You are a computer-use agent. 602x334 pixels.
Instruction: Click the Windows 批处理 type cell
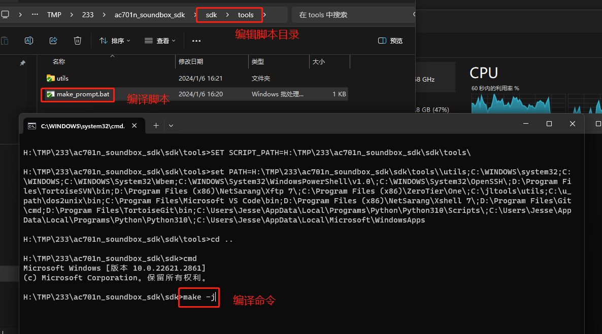(x=278, y=94)
